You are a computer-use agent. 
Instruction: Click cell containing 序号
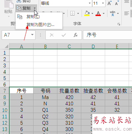click(22, 91)
